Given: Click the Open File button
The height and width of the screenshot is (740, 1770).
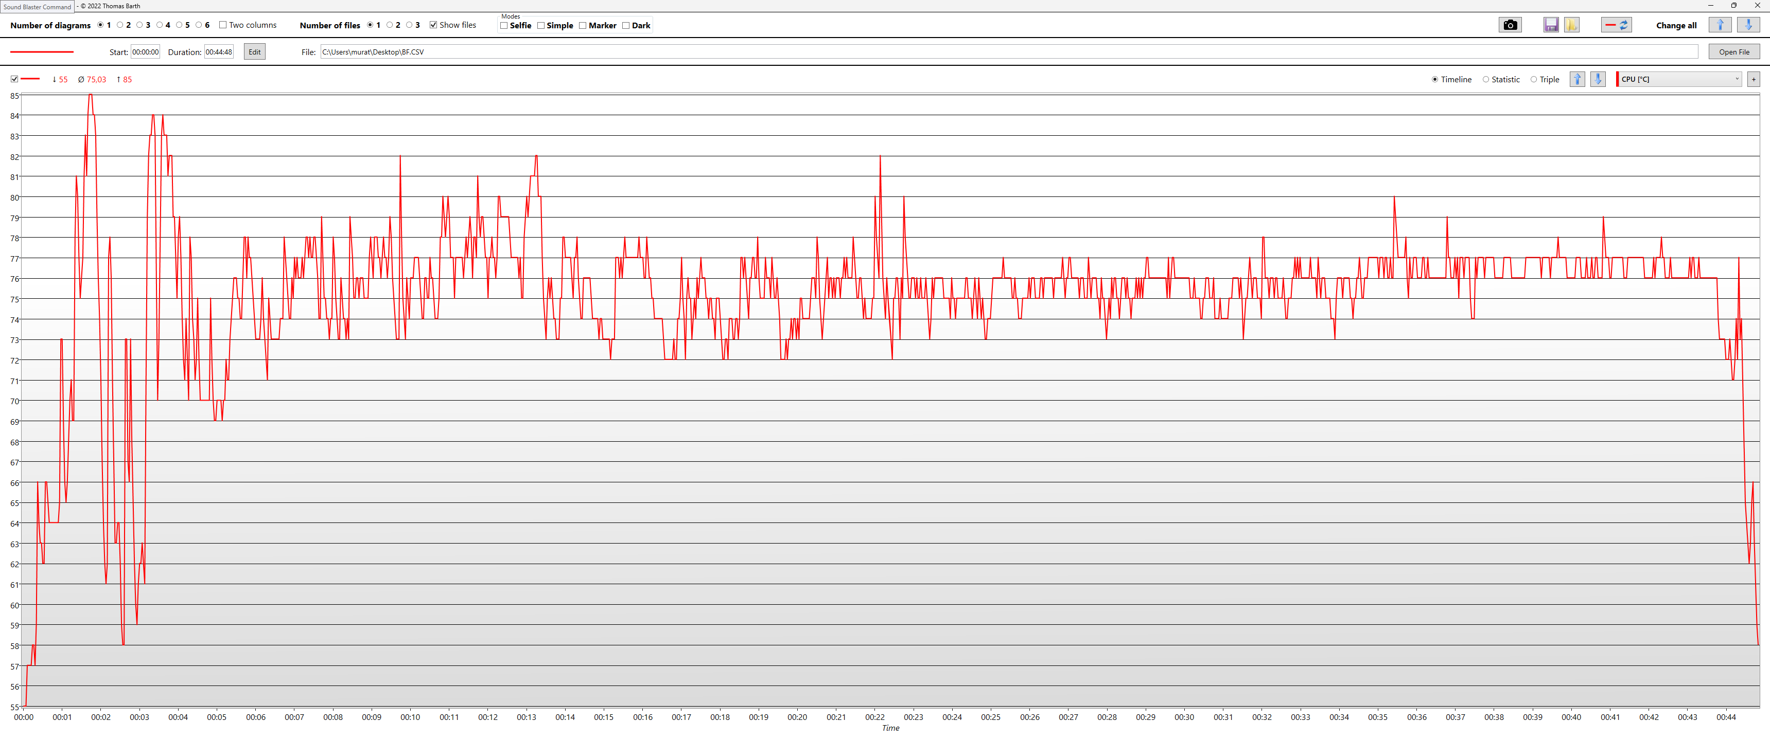Looking at the screenshot, I should point(1733,52).
